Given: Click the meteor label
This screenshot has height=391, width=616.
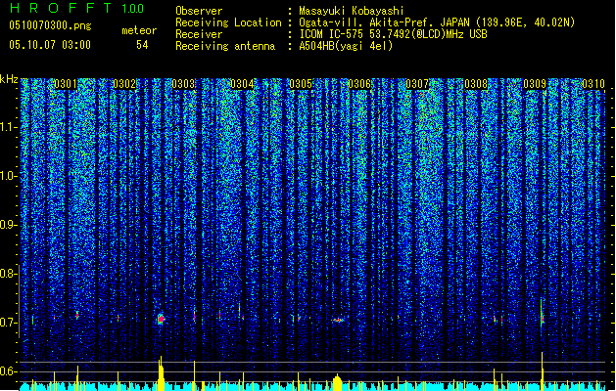Looking at the screenshot, I should coord(139,30).
